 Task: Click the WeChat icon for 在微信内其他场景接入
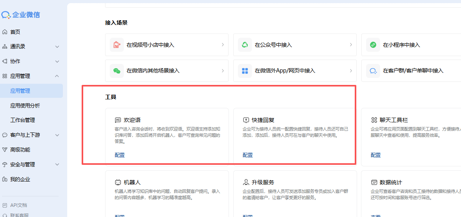116,71
